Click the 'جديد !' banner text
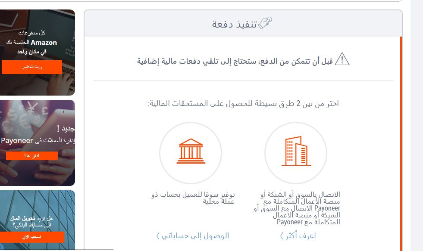Image resolution: width=423 pixels, height=251 pixels. pos(66,129)
